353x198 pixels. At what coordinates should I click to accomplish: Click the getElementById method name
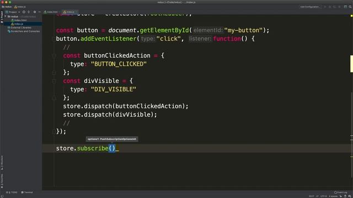164,30
